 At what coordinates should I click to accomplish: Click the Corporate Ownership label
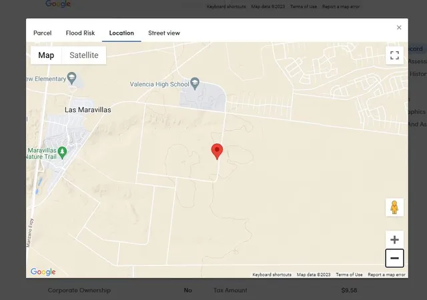point(79,290)
